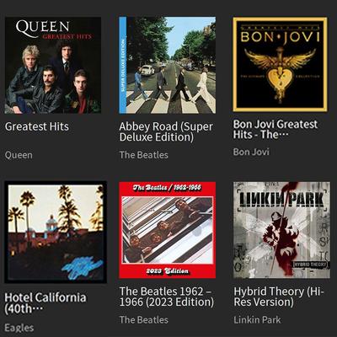
Task: Open the Abbey Road album cover
Action: tap(168, 65)
